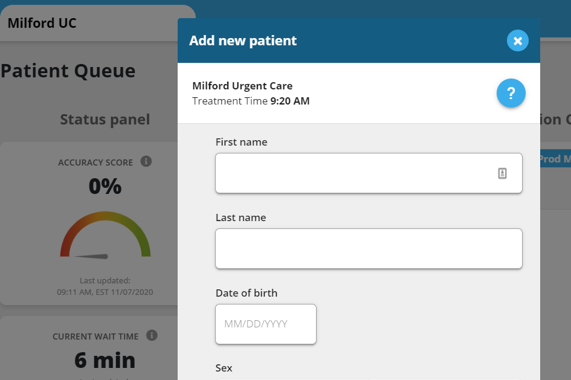571x380 pixels.
Task: Click the Milford Urgent Care clinic name
Action: (x=242, y=86)
